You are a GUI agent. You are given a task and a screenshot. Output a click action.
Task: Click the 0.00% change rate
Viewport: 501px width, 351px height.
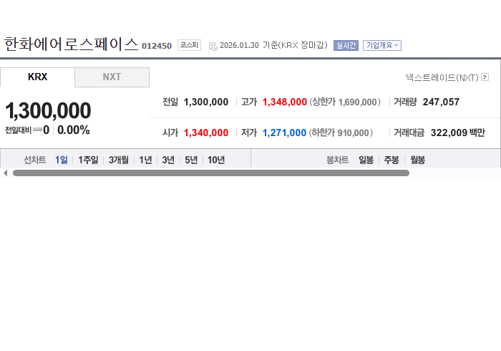74,130
